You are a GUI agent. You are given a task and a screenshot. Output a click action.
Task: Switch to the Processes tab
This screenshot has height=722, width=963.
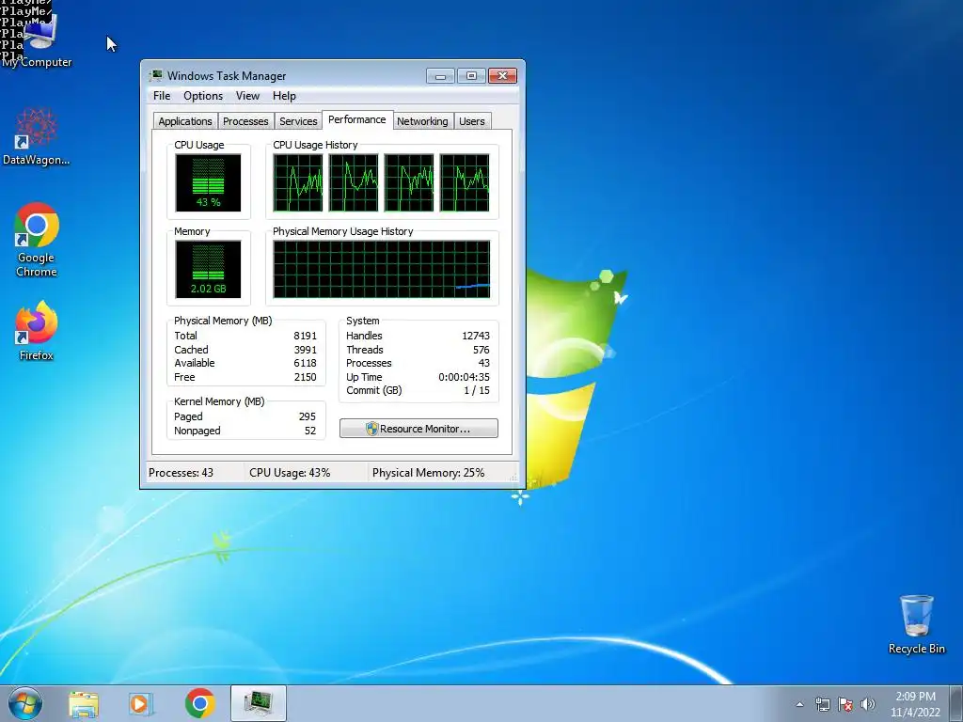[x=245, y=121]
